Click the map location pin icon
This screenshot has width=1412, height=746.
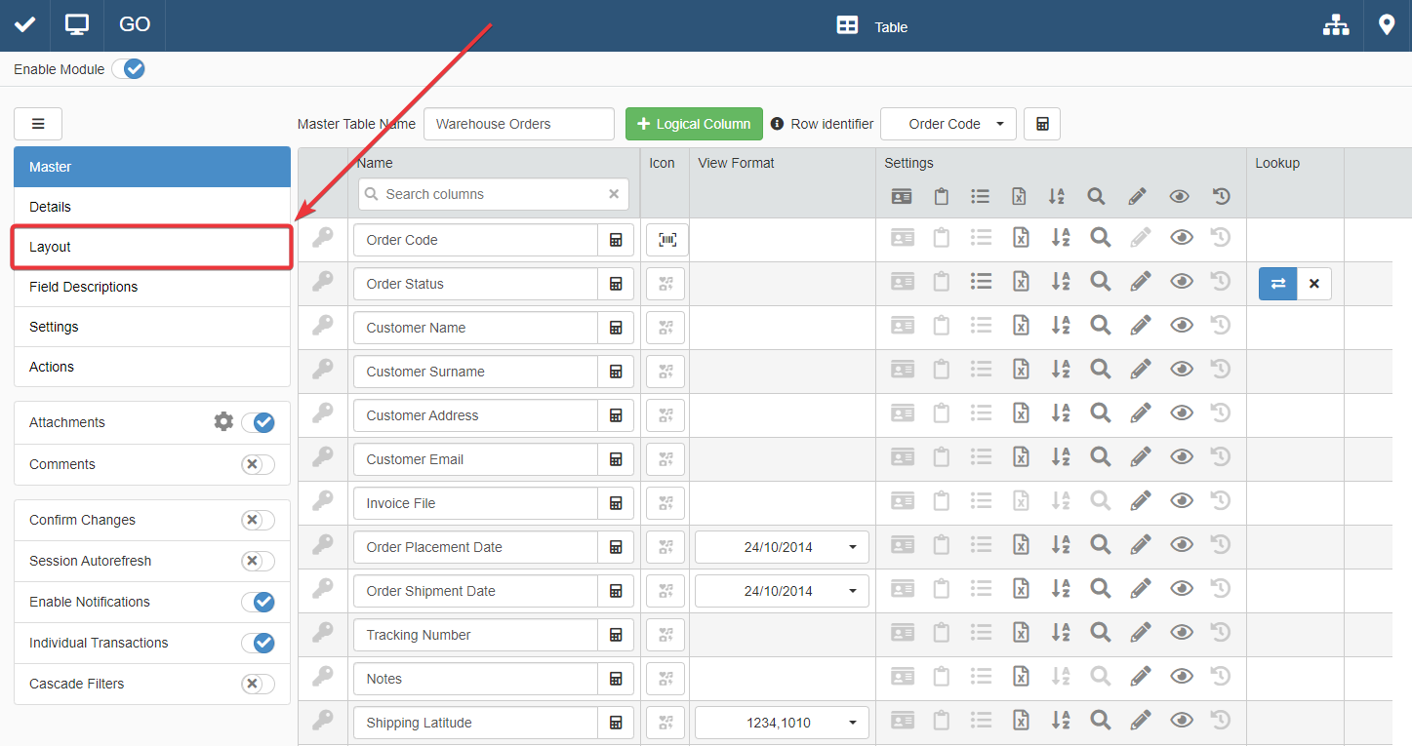(1387, 25)
